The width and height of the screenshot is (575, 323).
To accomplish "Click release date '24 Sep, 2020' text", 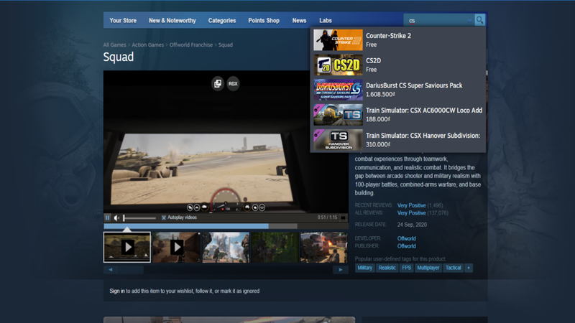I will pyautogui.click(x=412, y=225).
